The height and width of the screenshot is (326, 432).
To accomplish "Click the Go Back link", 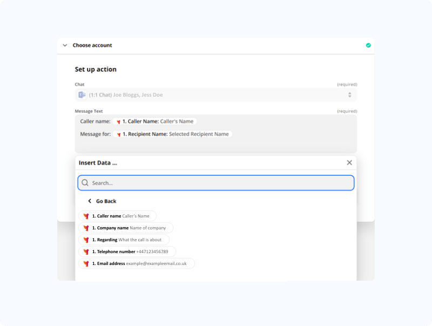I will point(106,201).
